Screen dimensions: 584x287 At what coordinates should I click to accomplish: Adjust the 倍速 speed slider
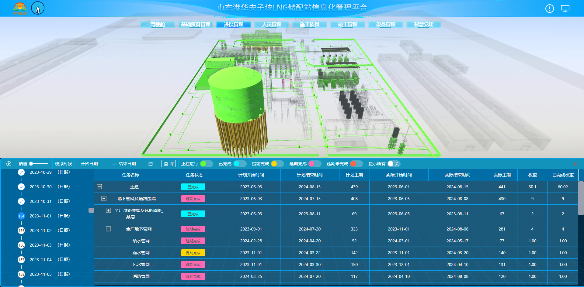38,164
